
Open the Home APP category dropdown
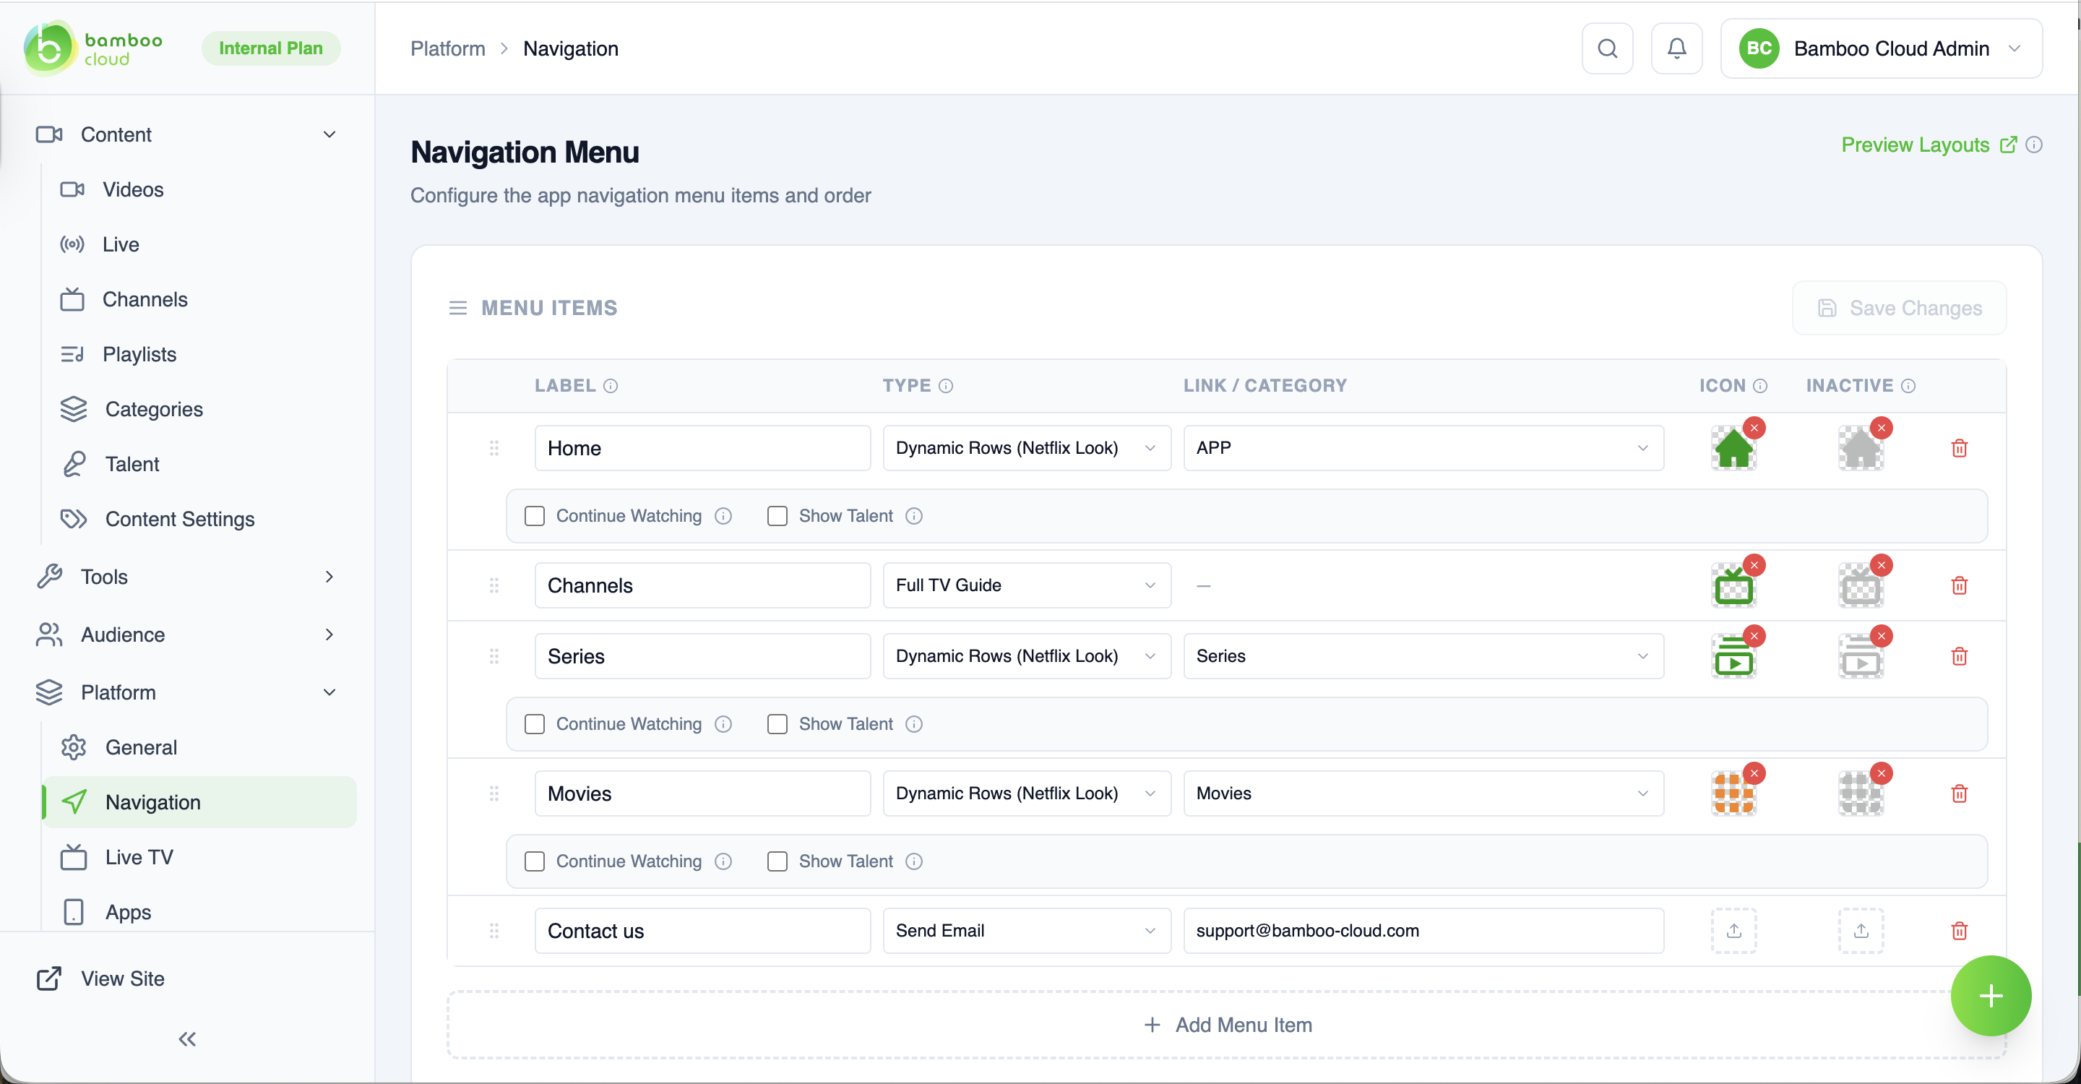pyautogui.click(x=1423, y=448)
